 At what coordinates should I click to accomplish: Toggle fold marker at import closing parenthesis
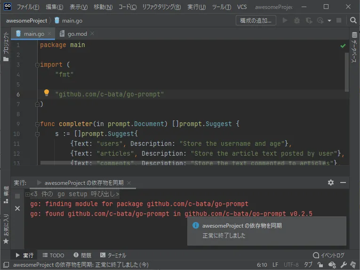pos(37,104)
